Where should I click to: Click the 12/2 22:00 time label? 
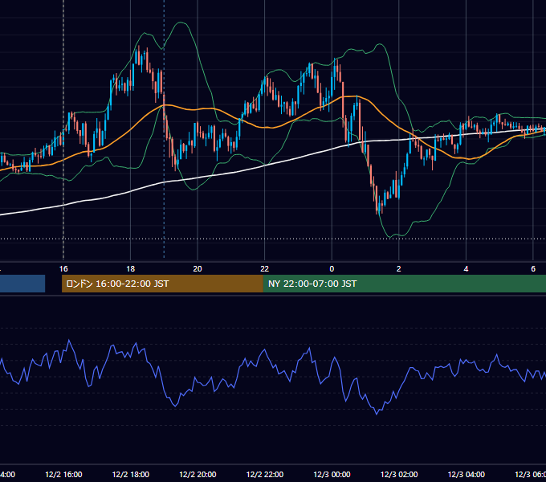pyautogui.click(x=265, y=474)
